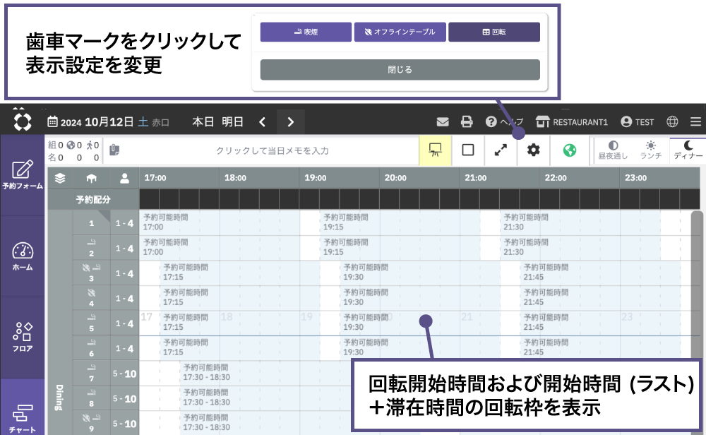Open display settings gear icon

[534, 150]
